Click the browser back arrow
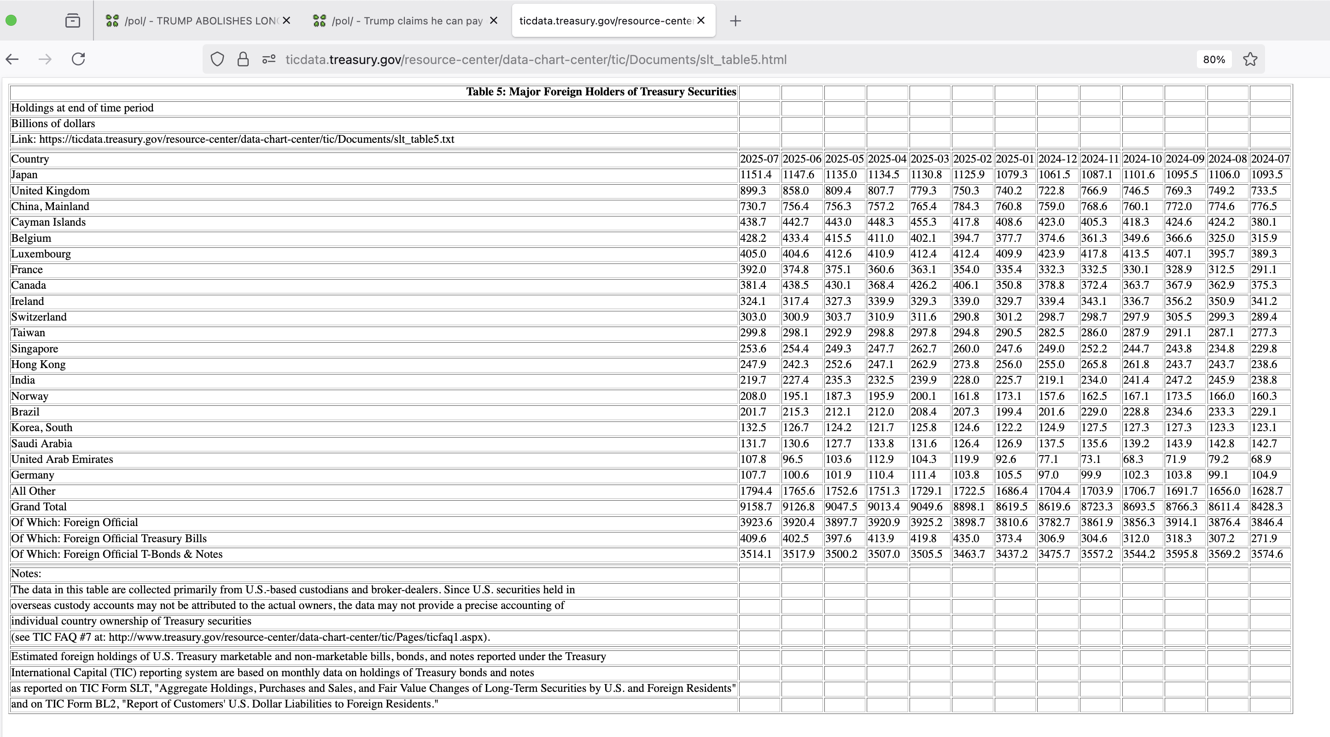This screenshot has height=737, width=1330. click(12, 59)
